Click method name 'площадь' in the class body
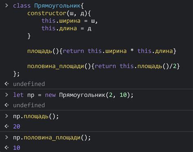Viewport: 193px width, 152px height. [x=39, y=51]
